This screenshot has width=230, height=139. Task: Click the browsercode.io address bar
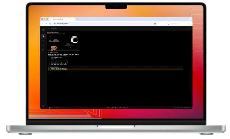pos(105,24)
